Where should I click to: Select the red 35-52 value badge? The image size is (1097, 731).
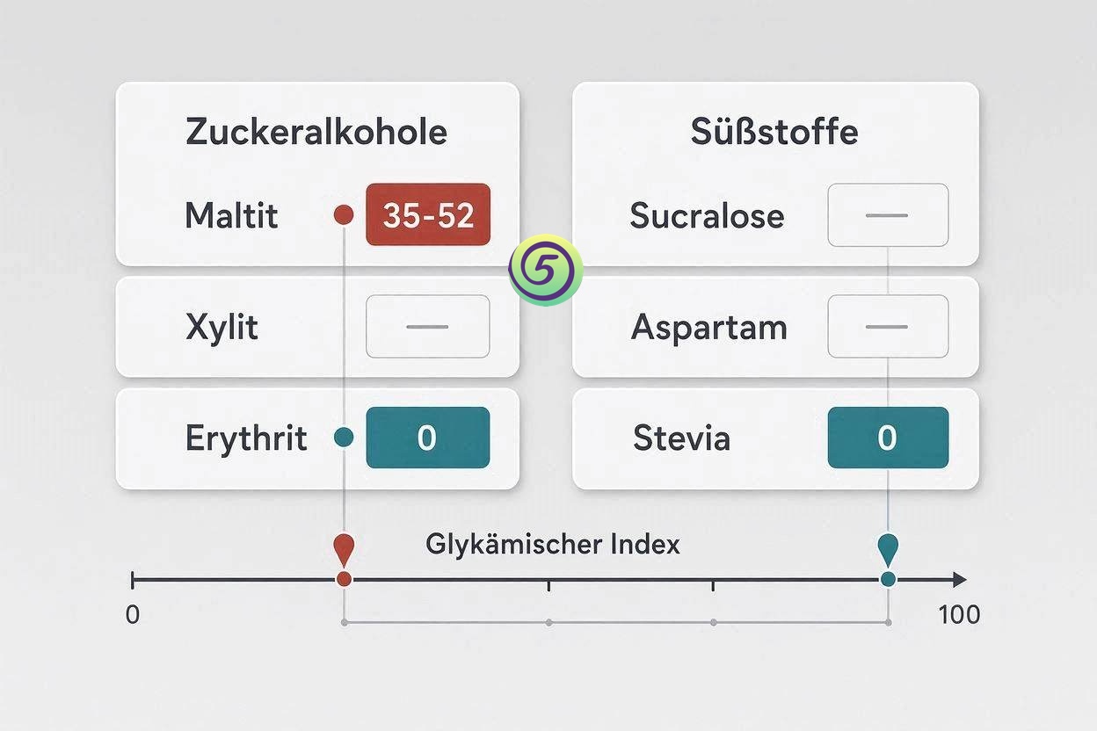point(428,214)
